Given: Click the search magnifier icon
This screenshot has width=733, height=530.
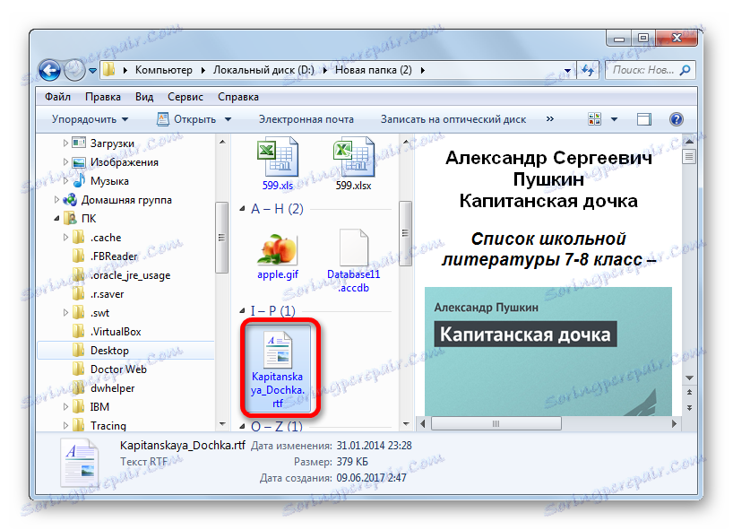Looking at the screenshot, I should 686,70.
